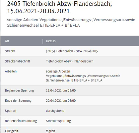139x133 pixels.
Task: Click the subtitle text sonstige Arbeiten Vegetations
Action: pyautogui.click(x=71, y=23)
